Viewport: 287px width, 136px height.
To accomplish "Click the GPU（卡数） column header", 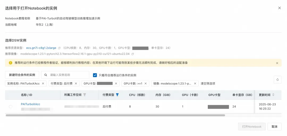I will click(190, 95).
